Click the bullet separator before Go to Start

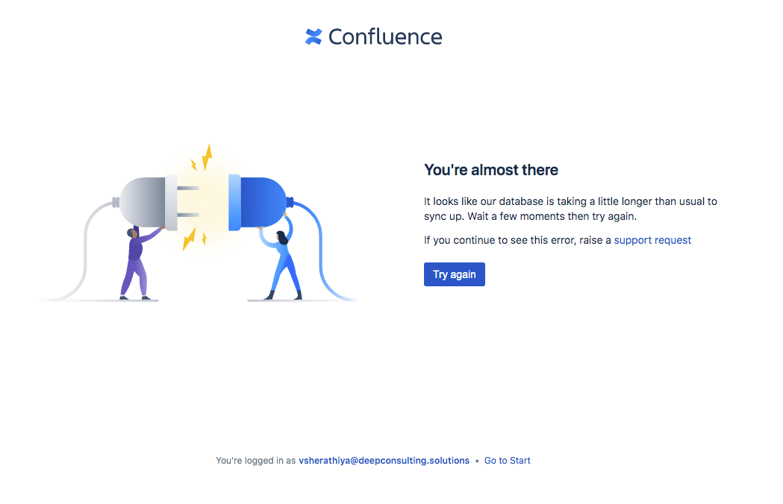tap(477, 461)
